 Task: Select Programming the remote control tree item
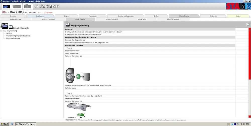[x=18, y=36]
